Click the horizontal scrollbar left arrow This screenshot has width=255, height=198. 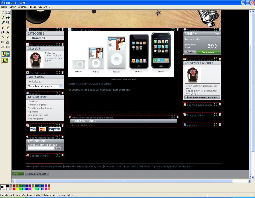(13, 181)
